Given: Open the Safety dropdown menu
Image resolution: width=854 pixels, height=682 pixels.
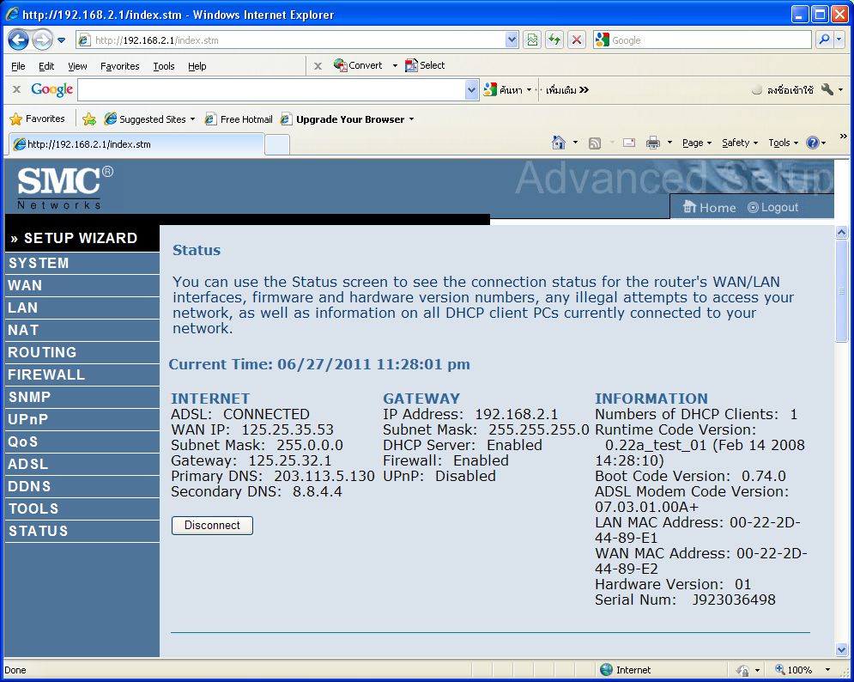Looking at the screenshot, I should click(x=740, y=143).
